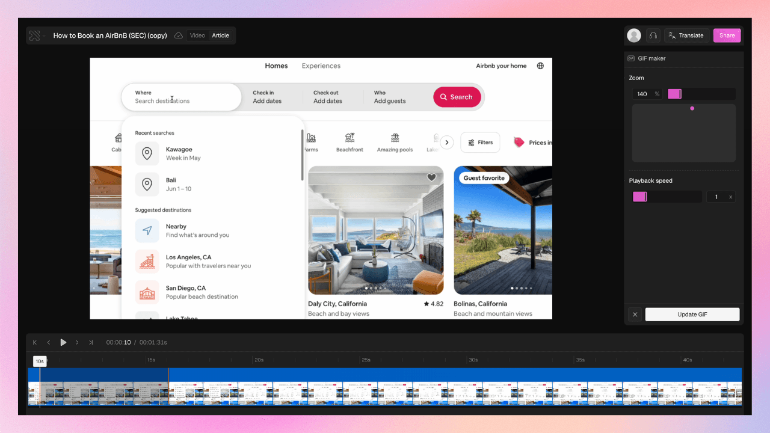Jump to start of the timeline
The width and height of the screenshot is (770, 433).
click(x=35, y=342)
